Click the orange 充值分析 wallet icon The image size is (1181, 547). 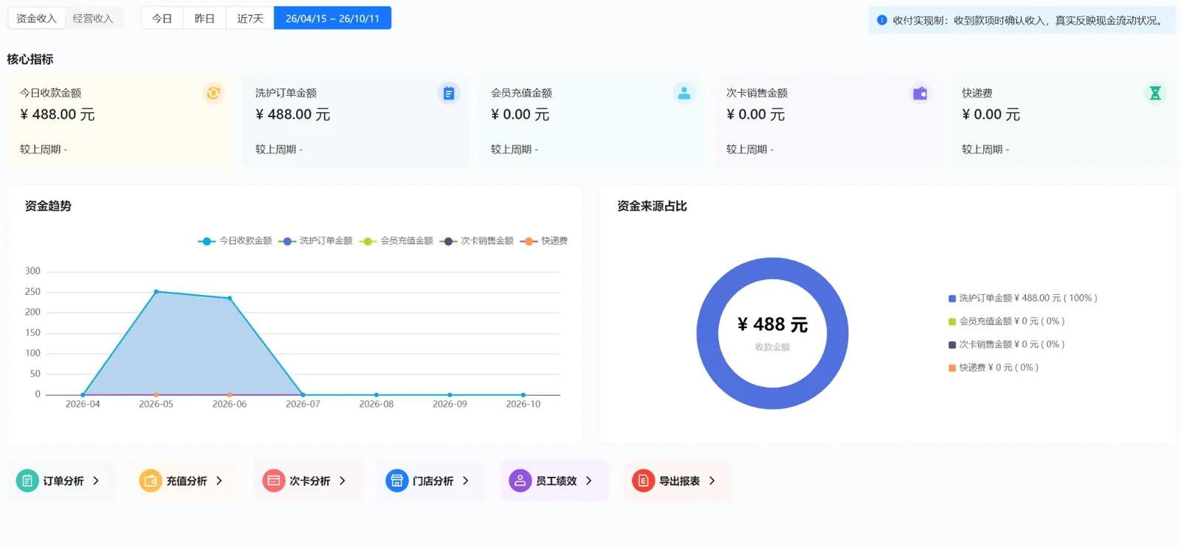[x=151, y=481]
